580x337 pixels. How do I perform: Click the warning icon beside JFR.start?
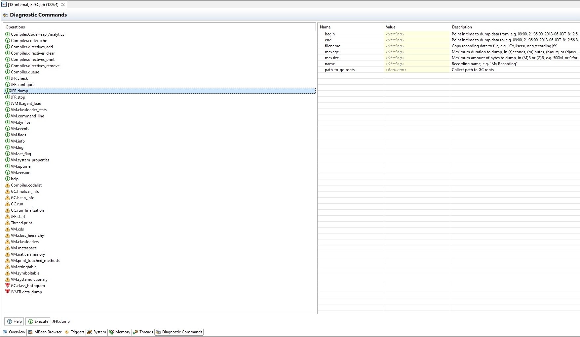[x=8, y=217]
